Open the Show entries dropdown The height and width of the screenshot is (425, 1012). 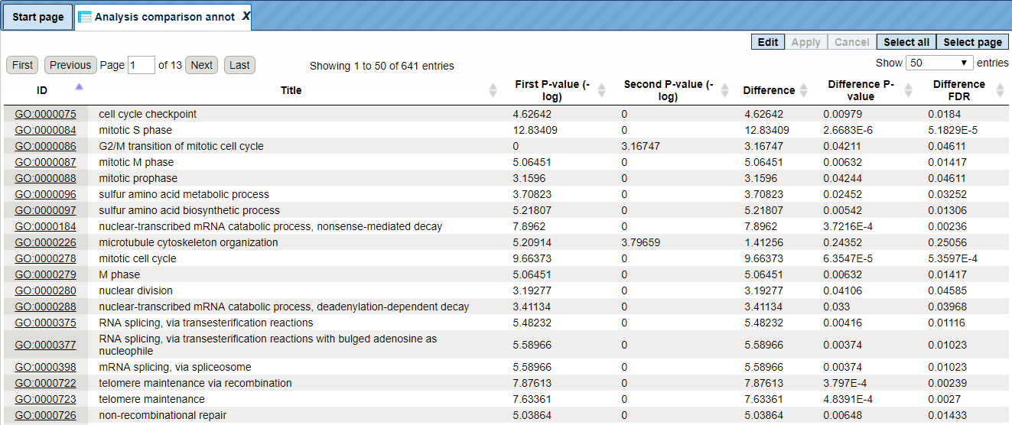tap(939, 63)
